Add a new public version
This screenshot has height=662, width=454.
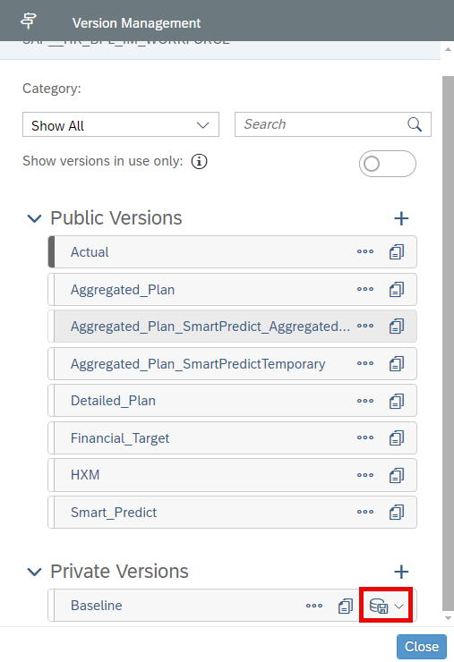(x=401, y=218)
